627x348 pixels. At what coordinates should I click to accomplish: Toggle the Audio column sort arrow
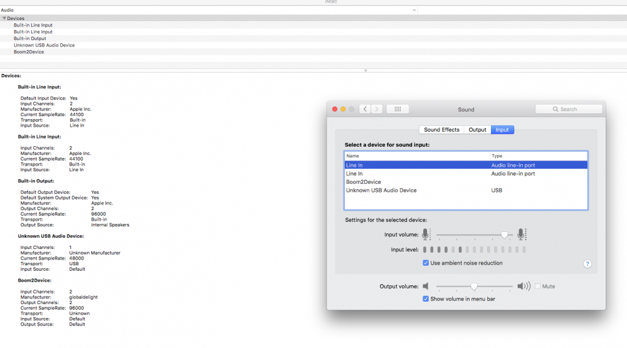pyautogui.click(x=414, y=10)
